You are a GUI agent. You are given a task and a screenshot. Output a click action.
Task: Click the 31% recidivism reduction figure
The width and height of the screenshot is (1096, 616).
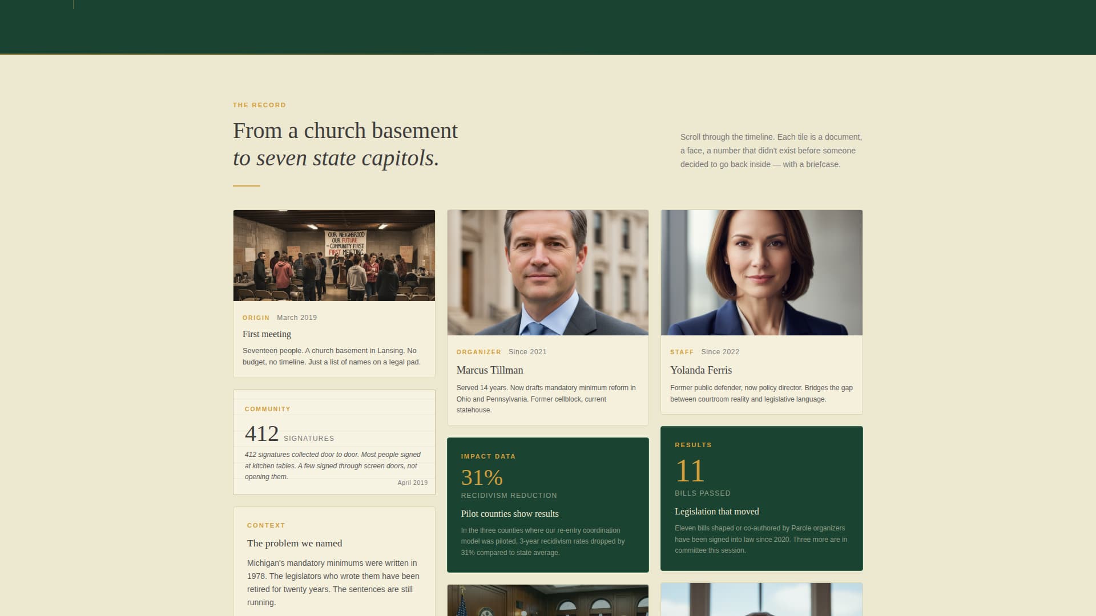pos(482,477)
